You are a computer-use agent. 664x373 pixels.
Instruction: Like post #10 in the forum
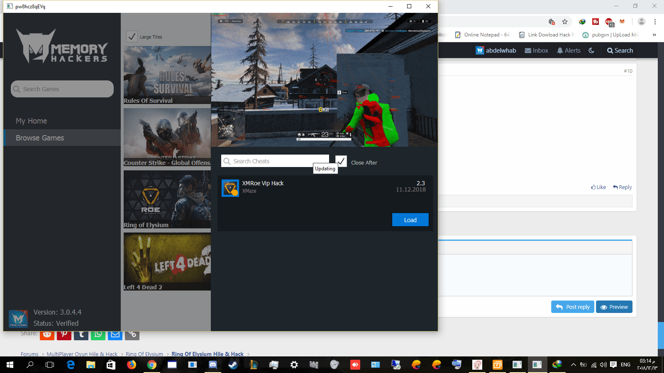598,187
